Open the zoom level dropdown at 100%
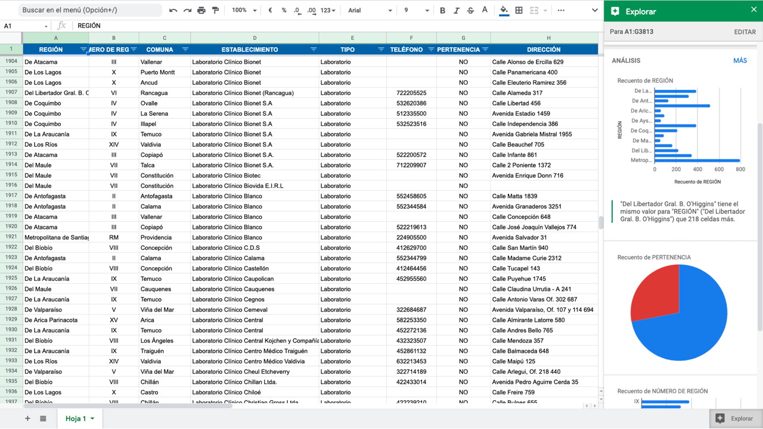Screen dimensions: 763x429 (x=244, y=10)
